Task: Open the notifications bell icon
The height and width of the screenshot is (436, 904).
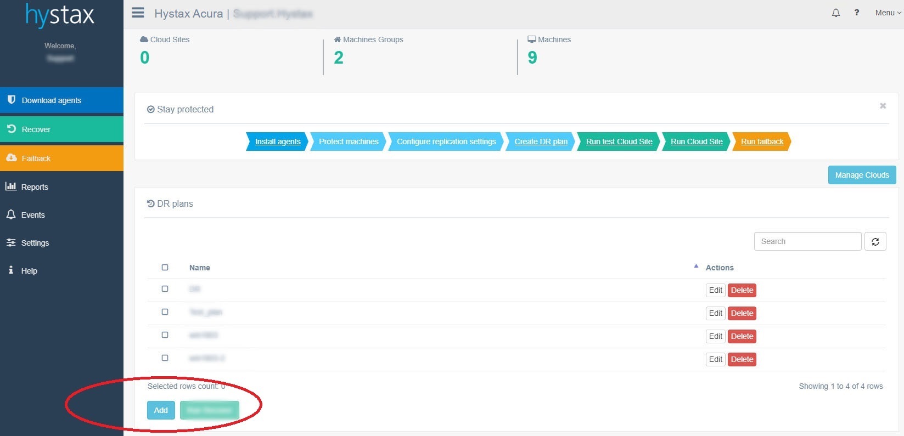Action: coord(836,13)
